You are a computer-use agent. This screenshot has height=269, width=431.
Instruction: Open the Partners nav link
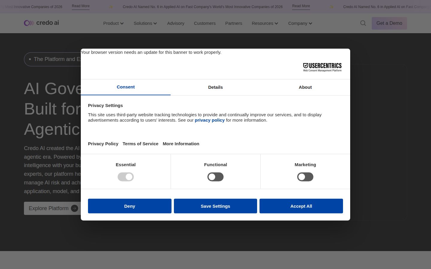234,23
